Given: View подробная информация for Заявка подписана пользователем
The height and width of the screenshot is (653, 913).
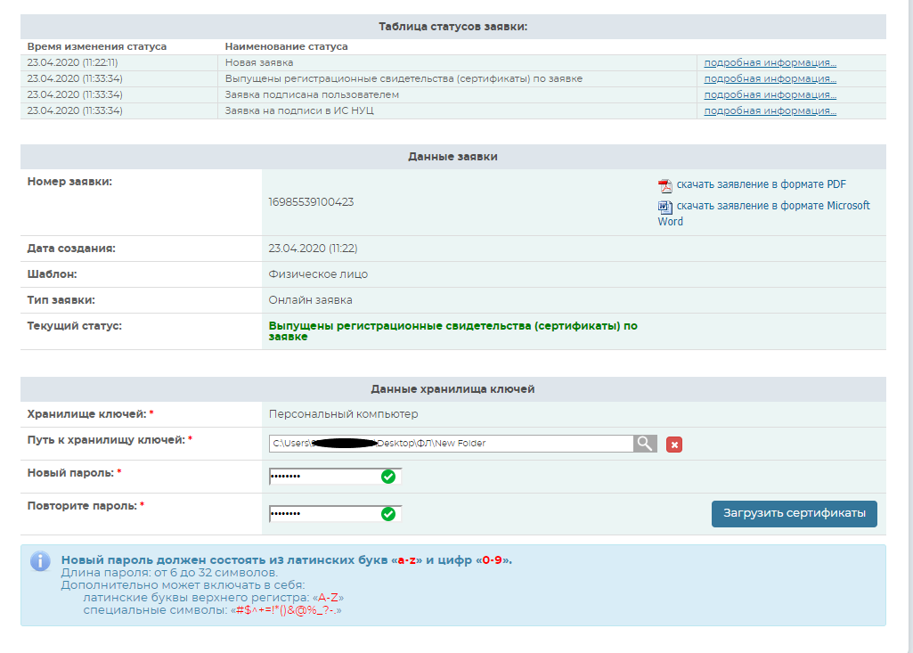Looking at the screenshot, I should pyautogui.click(x=770, y=94).
